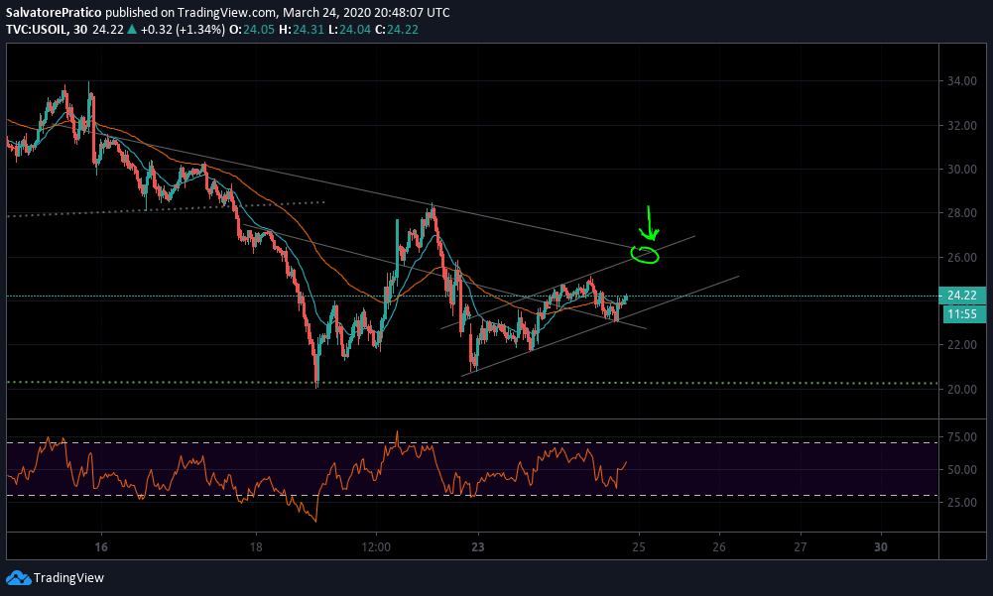Click the RSI 50.00 axis label
The width and height of the screenshot is (993, 596).
point(962,469)
